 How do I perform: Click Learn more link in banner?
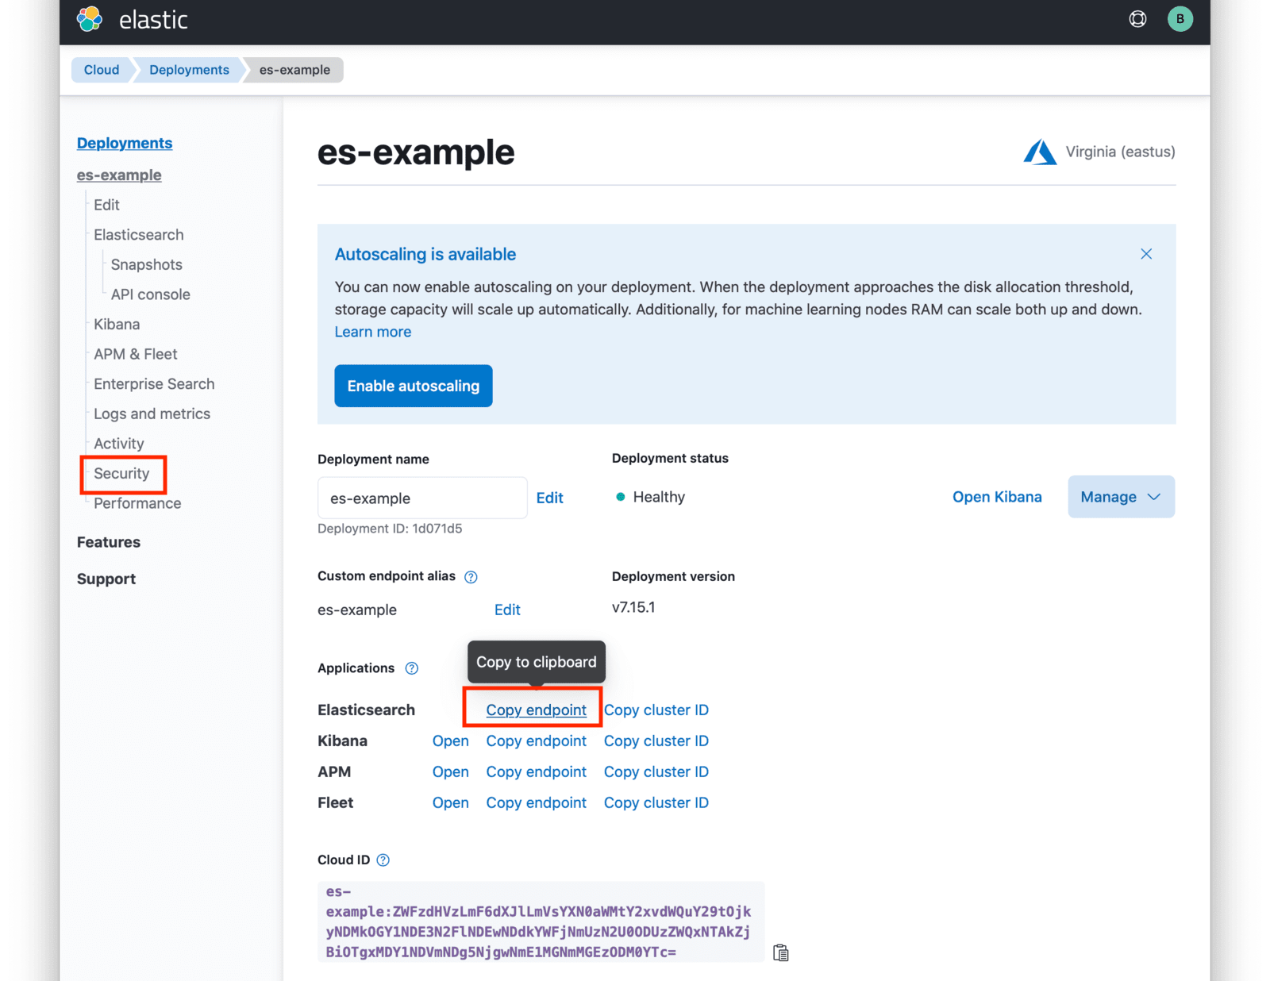(x=373, y=332)
